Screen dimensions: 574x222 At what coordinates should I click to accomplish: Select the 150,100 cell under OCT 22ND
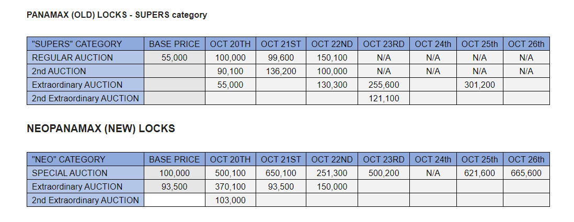click(332, 57)
